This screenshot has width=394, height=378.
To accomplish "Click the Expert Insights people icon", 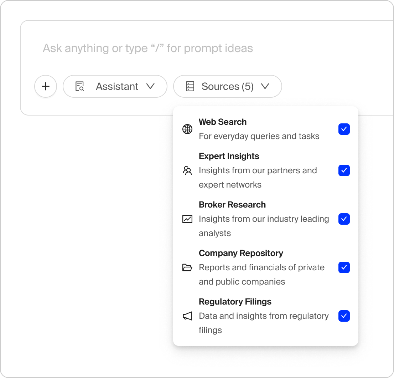I will click(187, 170).
